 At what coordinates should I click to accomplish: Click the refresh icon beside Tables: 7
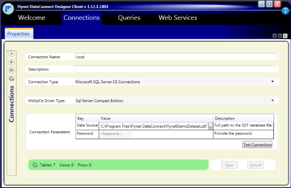click(35, 165)
